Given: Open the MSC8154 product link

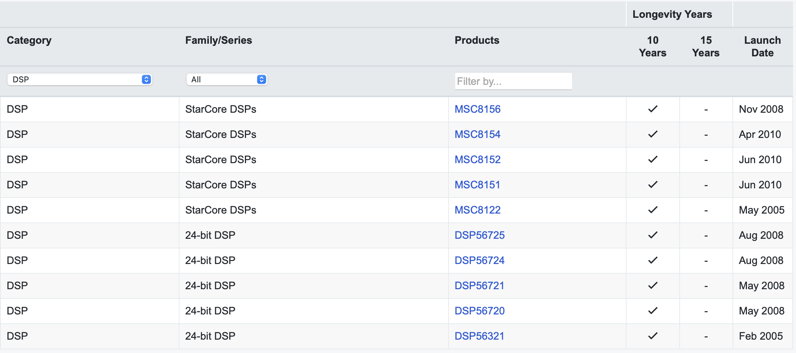Looking at the screenshot, I should pyautogui.click(x=478, y=134).
